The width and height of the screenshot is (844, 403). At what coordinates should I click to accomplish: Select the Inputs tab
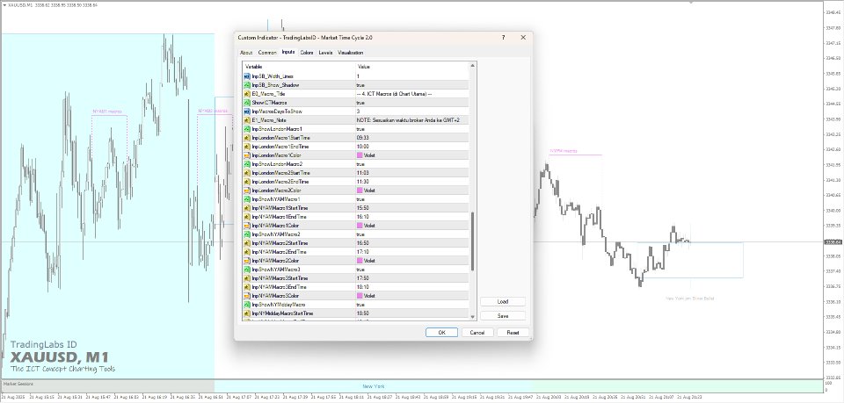(288, 52)
